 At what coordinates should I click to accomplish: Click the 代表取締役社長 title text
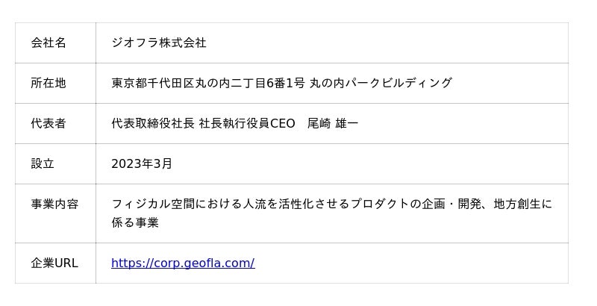tap(153, 123)
